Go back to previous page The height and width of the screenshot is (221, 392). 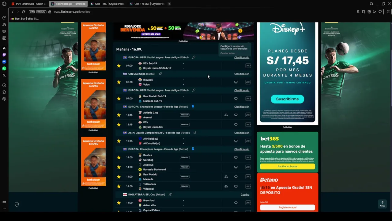coord(13,12)
